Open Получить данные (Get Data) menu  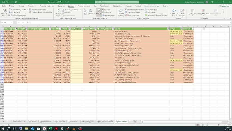pos(4,12)
